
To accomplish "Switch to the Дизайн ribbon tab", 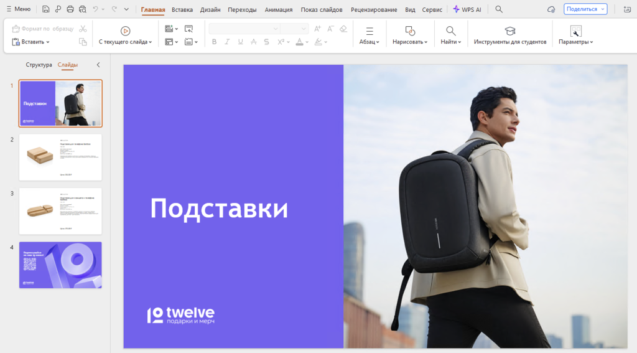I will coord(210,9).
